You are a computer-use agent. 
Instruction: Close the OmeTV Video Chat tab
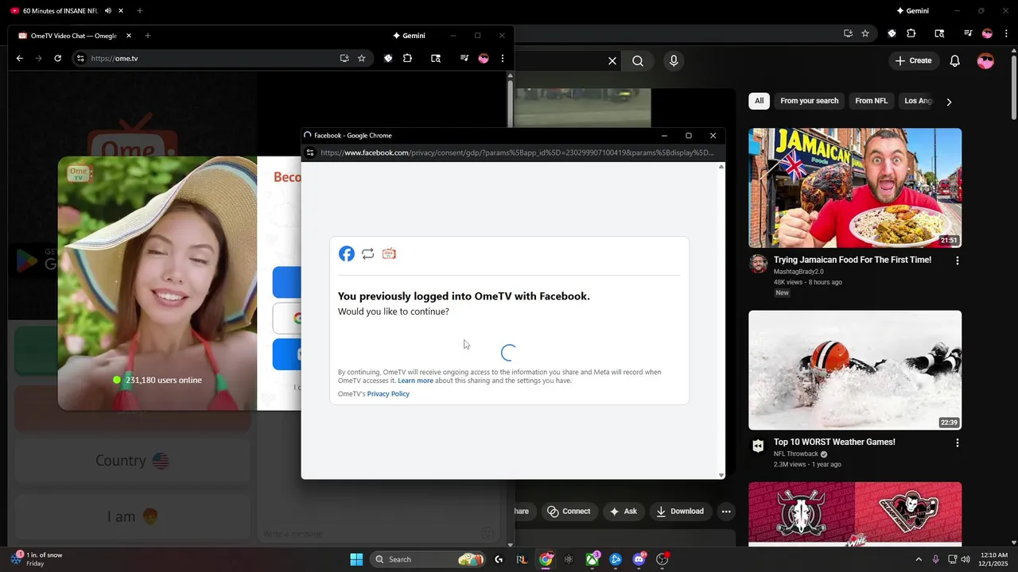(129, 36)
